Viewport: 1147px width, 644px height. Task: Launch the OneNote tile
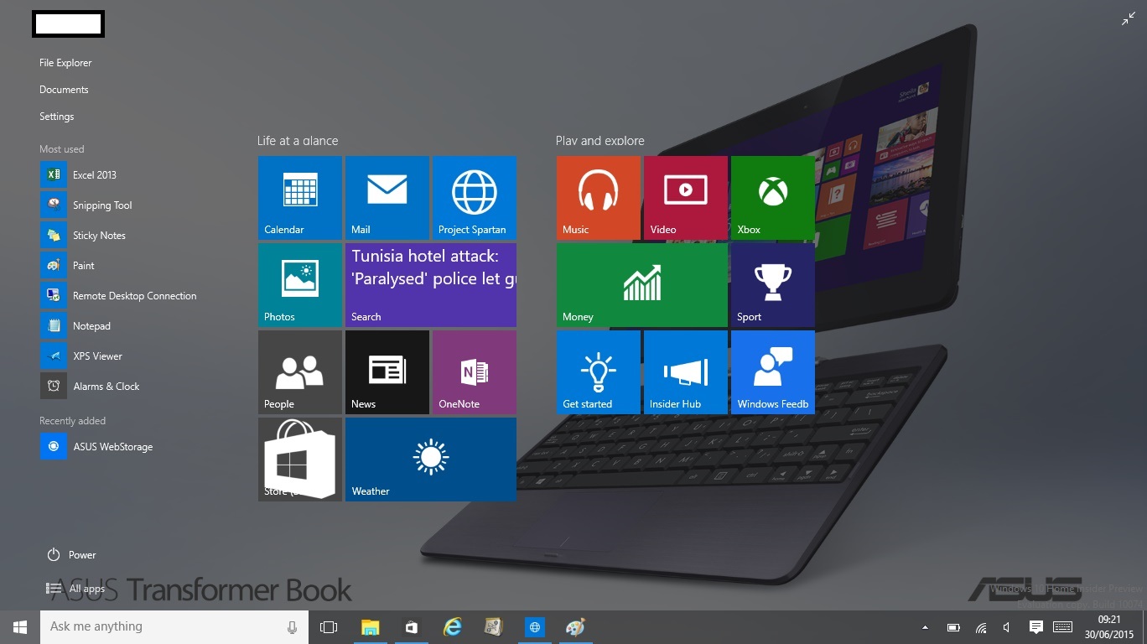coord(475,372)
